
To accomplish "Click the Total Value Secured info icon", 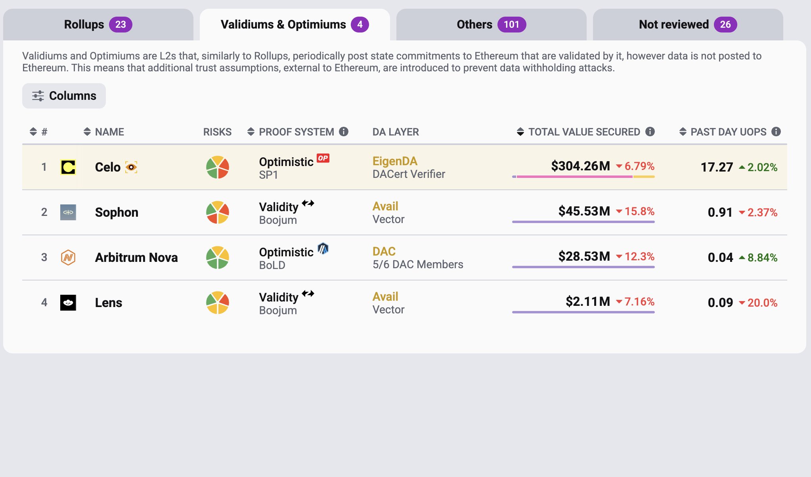I will (650, 132).
